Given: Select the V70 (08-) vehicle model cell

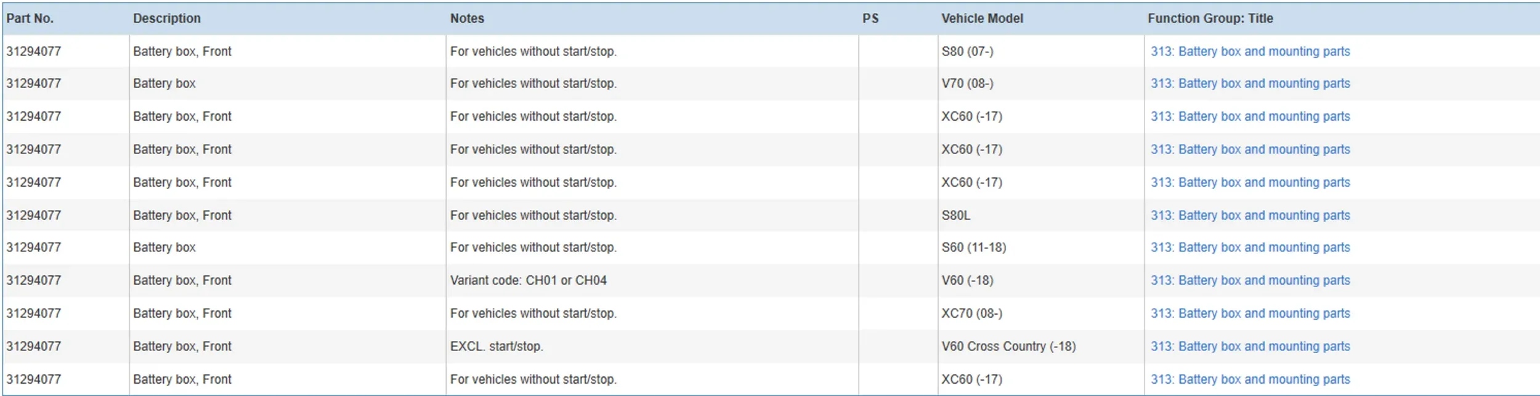Looking at the screenshot, I should click(967, 83).
